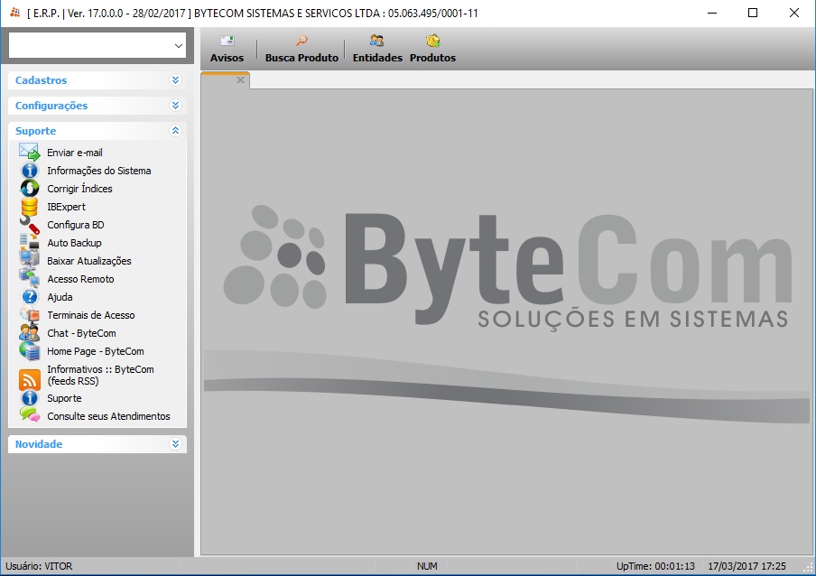Click the Informativos RSS feed icon
This screenshot has width=816, height=576.
[x=30, y=380]
